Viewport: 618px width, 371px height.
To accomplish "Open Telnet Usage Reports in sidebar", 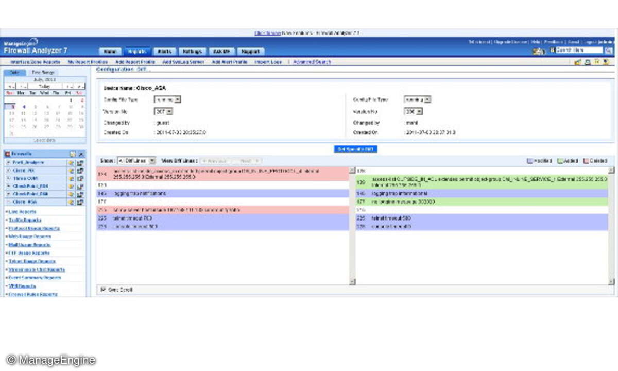I will click(x=31, y=261).
